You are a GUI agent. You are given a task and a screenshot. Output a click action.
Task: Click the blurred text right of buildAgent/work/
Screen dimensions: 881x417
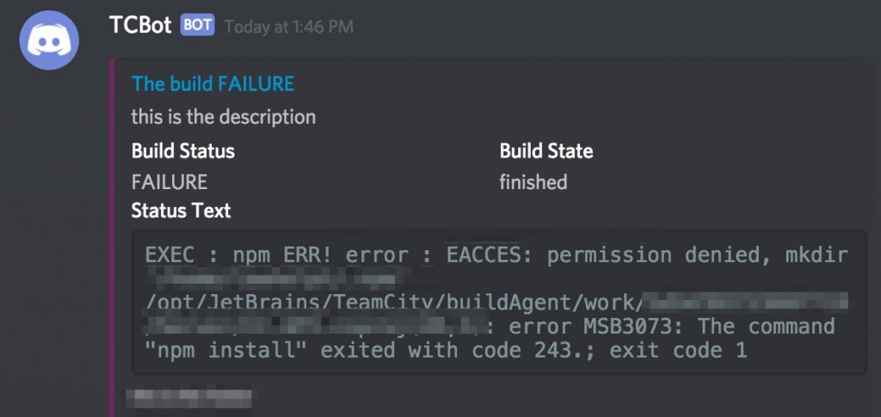coord(745,303)
